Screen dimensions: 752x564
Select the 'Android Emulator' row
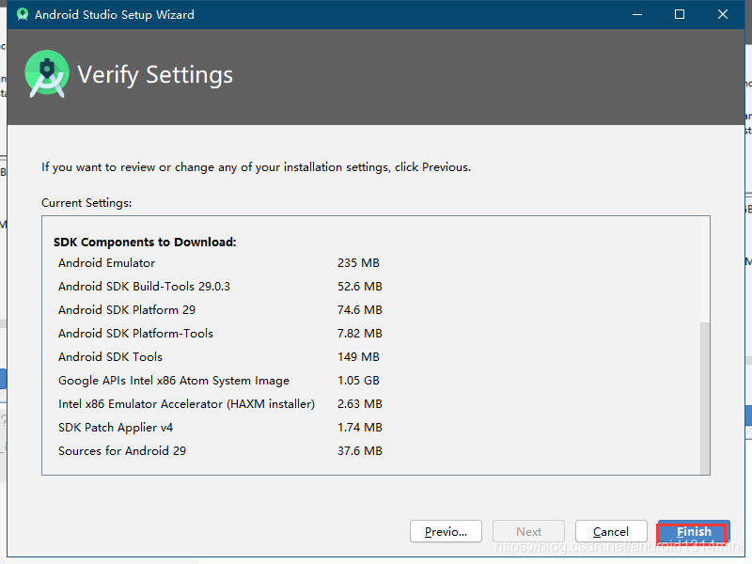pyautogui.click(x=106, y=263)
